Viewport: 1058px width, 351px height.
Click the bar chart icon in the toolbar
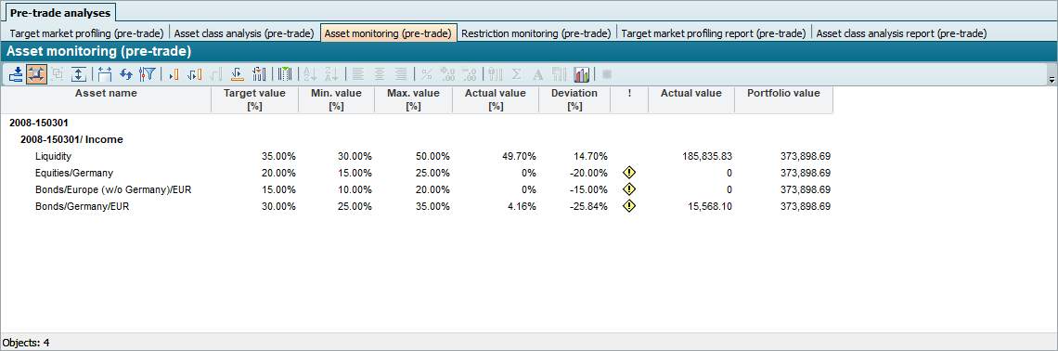(x=582, y=74)
